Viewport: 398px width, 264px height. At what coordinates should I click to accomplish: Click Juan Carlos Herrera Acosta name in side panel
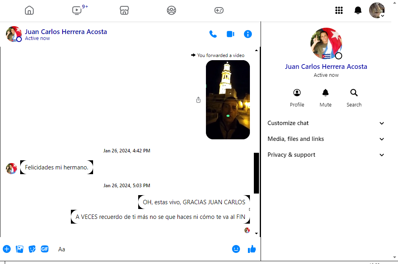coord(326,66)
